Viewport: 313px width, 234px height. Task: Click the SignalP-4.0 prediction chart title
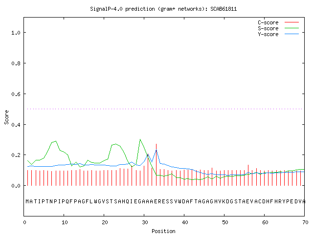point(163,9)
